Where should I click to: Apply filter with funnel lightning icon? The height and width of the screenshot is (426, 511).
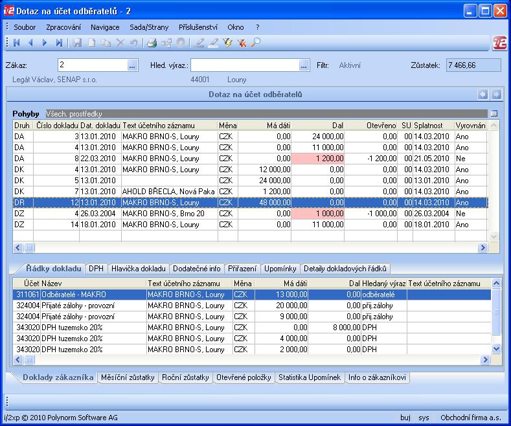[227, 43]
